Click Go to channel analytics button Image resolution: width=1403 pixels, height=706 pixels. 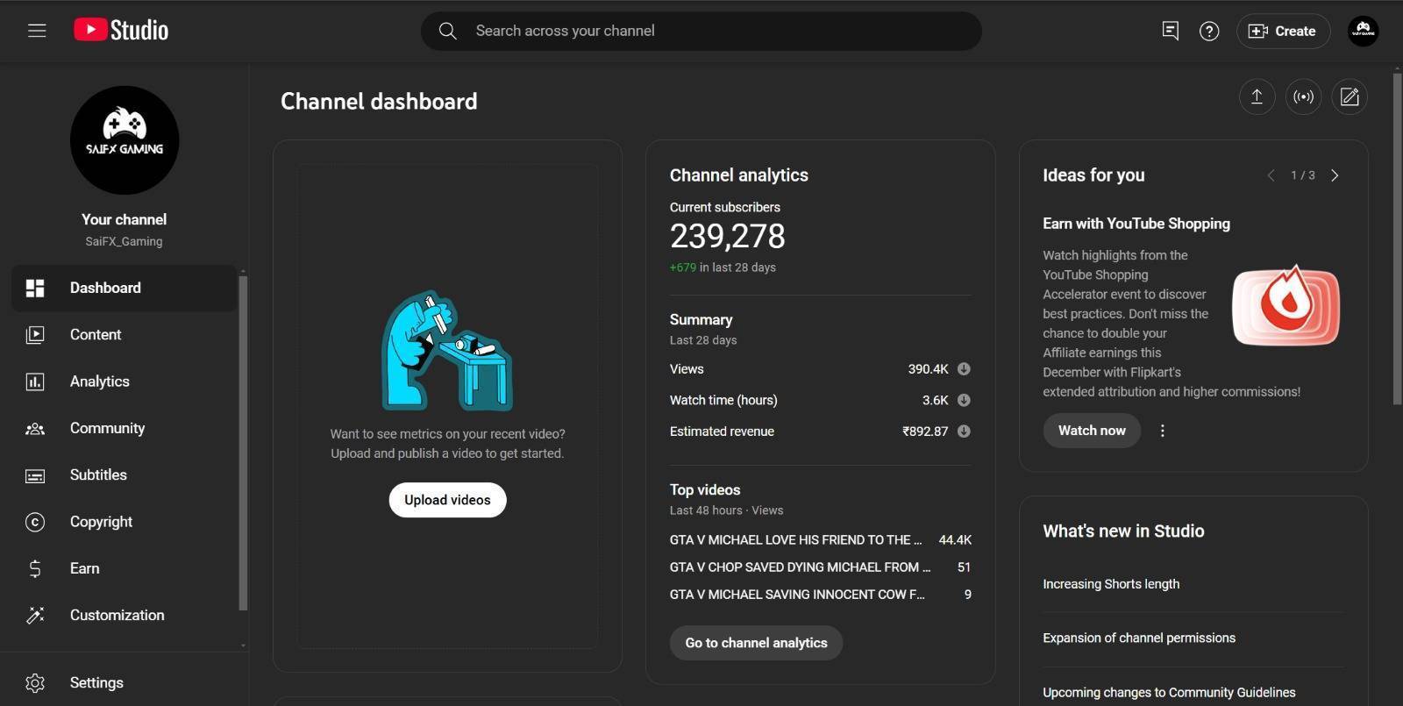tap(756, 643)
